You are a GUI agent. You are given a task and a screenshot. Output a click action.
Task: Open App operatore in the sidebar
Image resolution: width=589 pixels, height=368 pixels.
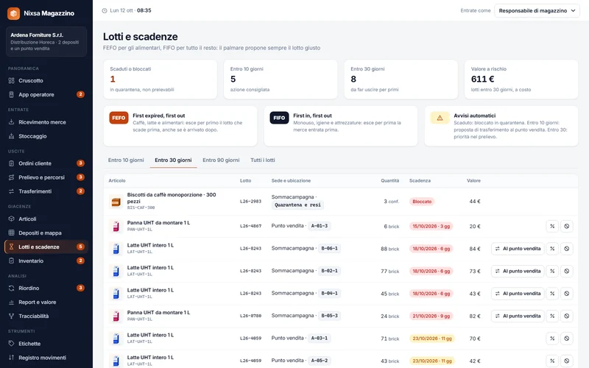click(x=46, y=94)
